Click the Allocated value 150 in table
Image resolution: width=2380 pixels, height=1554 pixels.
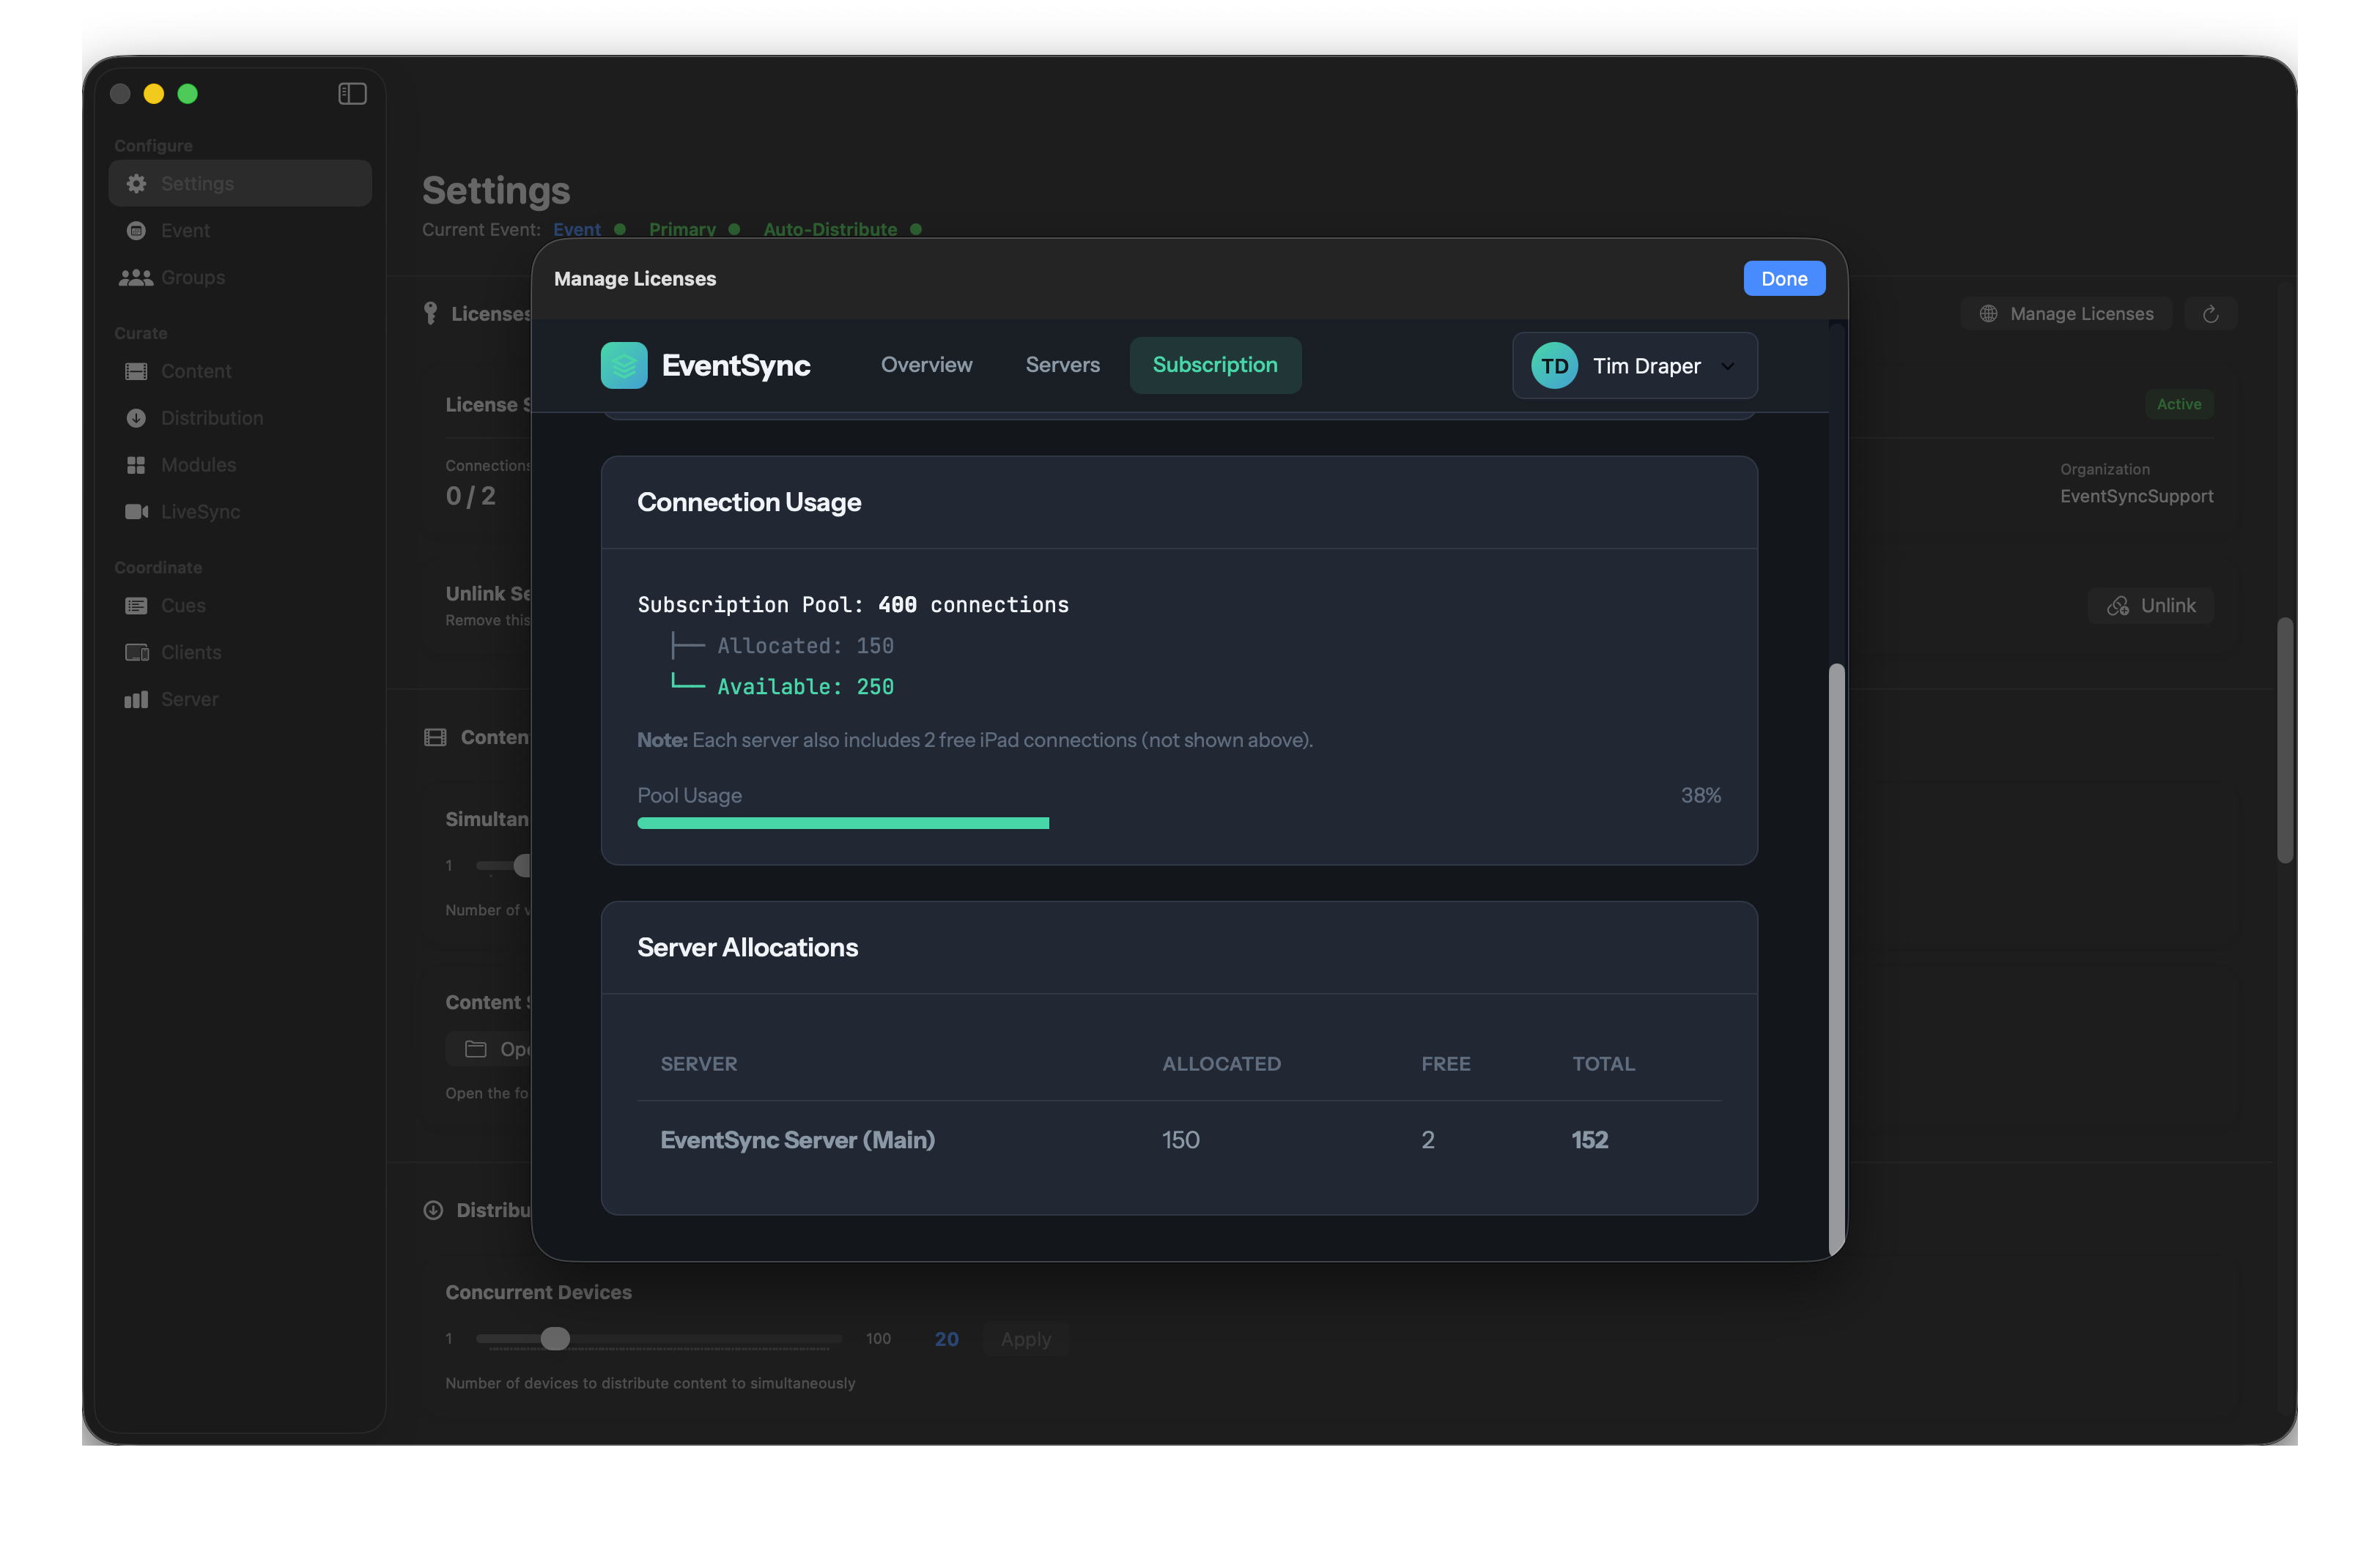1180,1140
